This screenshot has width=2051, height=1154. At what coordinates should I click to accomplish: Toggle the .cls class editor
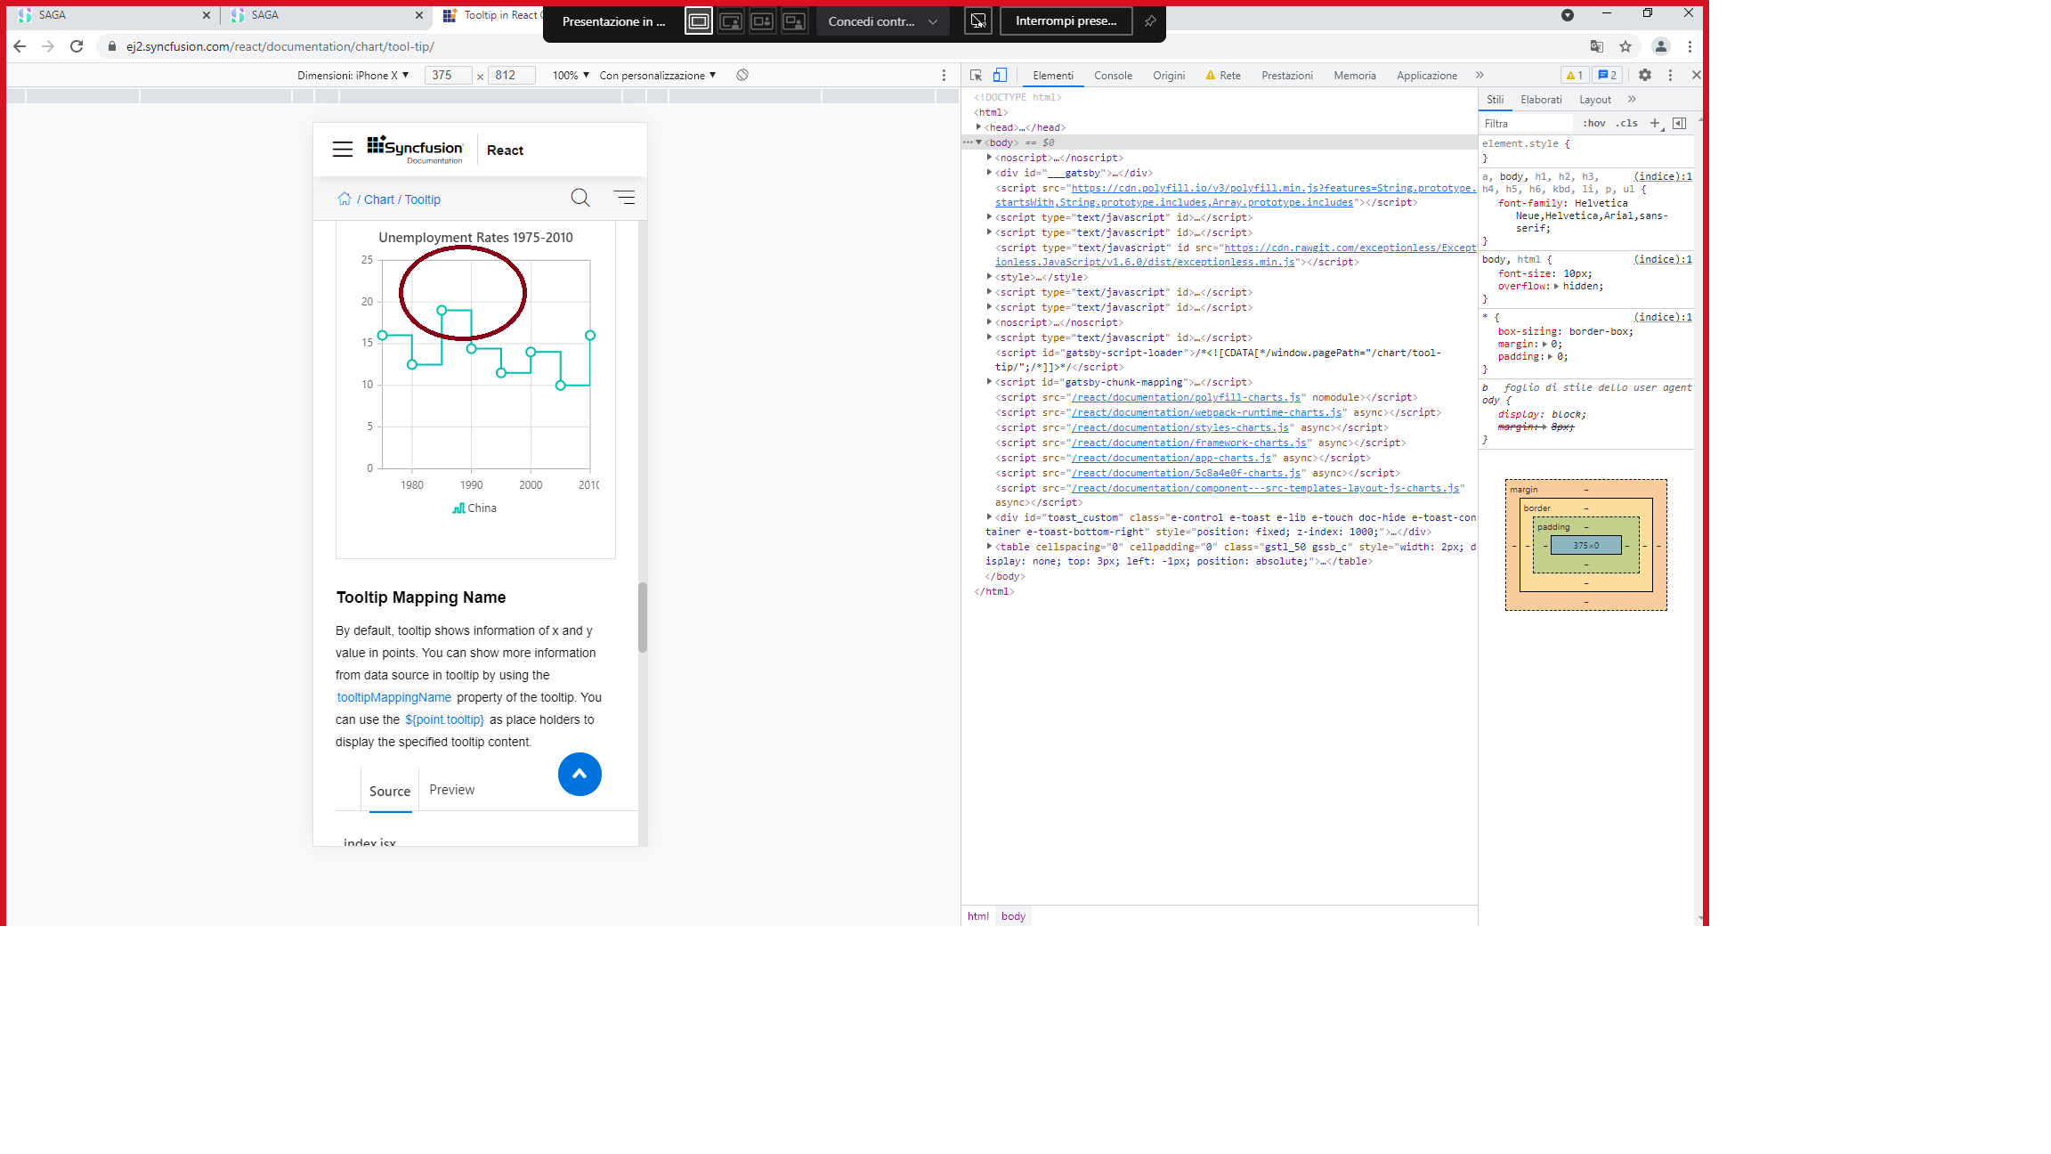1626,124
